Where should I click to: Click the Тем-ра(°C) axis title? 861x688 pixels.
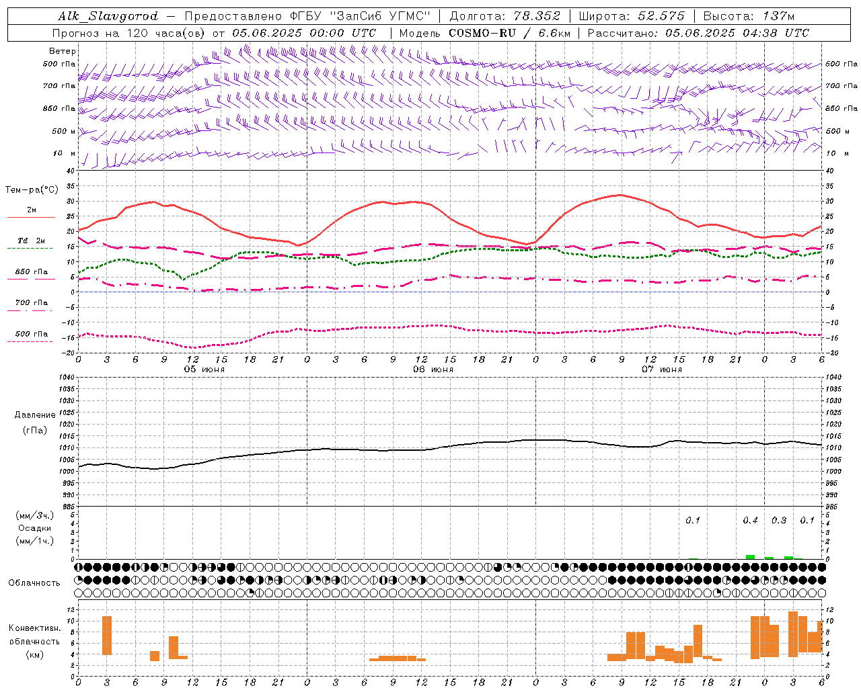point(32,190)
